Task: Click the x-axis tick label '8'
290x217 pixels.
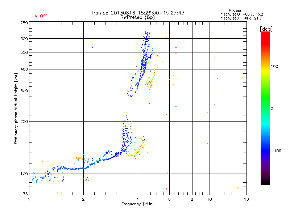Action: click(x=192, y=199)
